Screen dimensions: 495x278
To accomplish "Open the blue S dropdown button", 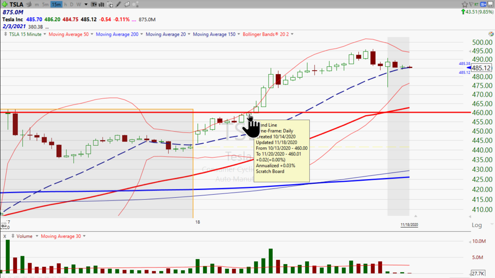I will click(x=483, y=4).
